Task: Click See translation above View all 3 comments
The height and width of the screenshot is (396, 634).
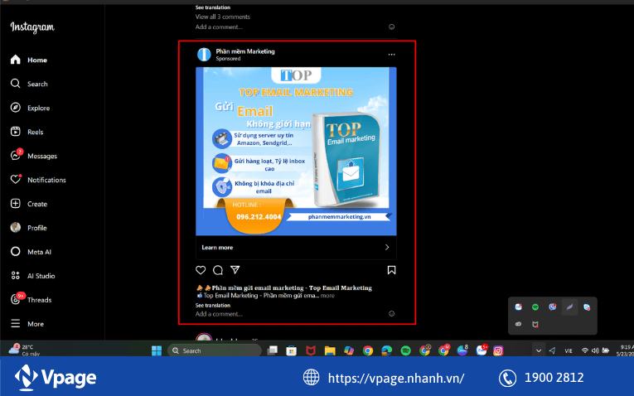Action: pos(213,7)
